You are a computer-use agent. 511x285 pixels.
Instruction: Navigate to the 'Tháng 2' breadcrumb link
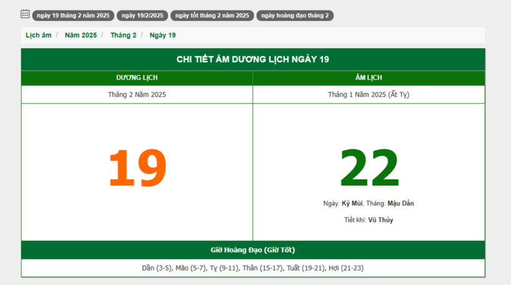pos(123,35)
